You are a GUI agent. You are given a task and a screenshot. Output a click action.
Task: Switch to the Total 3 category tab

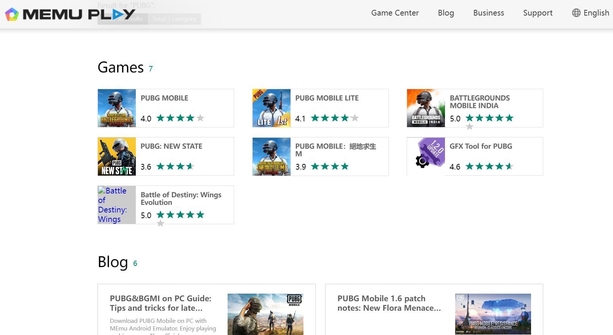click(x=174, y=19)
